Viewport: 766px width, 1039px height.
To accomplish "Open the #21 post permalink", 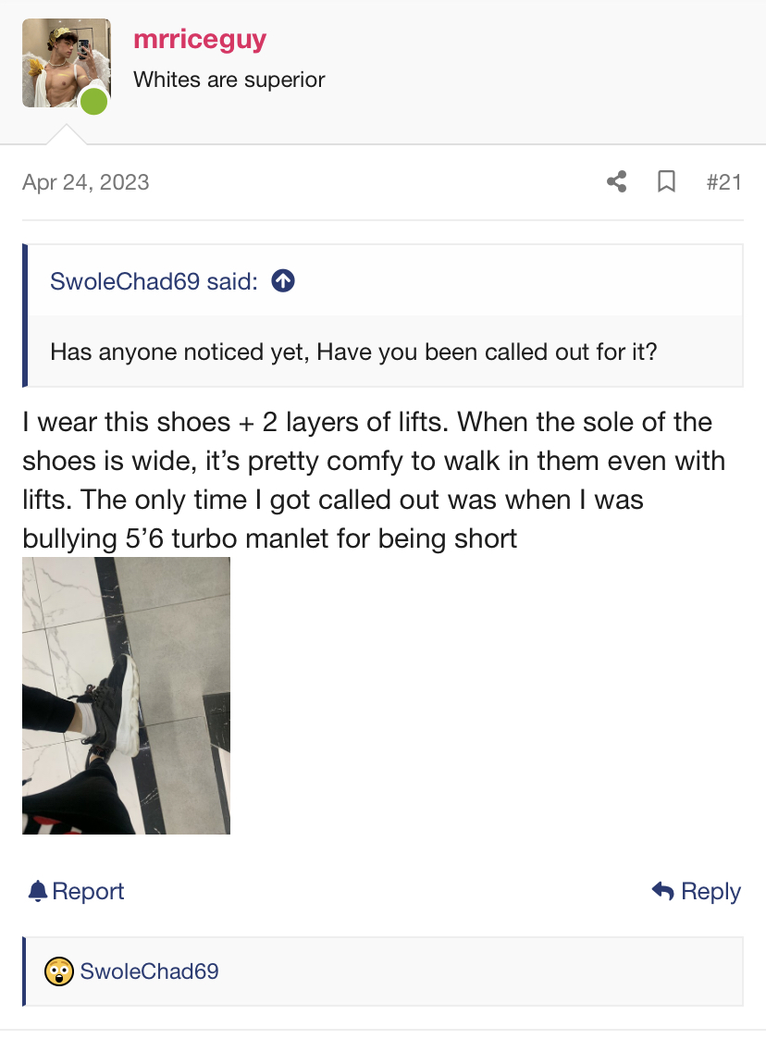I will pyautogui.click(x=723, y=181).
